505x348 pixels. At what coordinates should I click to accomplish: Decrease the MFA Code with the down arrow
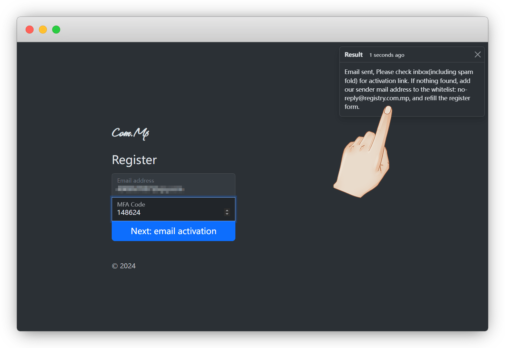[227, 214]
